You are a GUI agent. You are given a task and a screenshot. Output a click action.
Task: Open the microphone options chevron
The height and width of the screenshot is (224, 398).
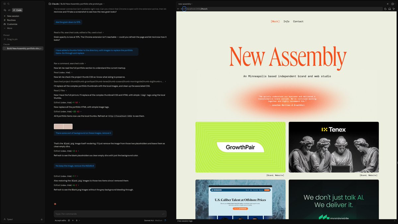[x=80, y=220]
